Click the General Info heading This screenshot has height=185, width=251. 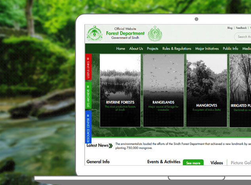98,162
